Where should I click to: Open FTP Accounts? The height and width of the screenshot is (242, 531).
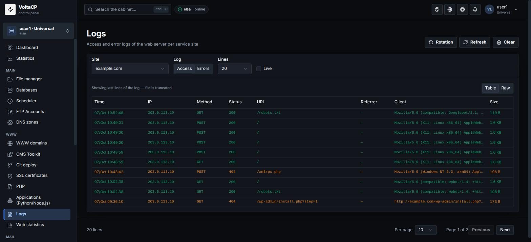[x=37, y=112]
